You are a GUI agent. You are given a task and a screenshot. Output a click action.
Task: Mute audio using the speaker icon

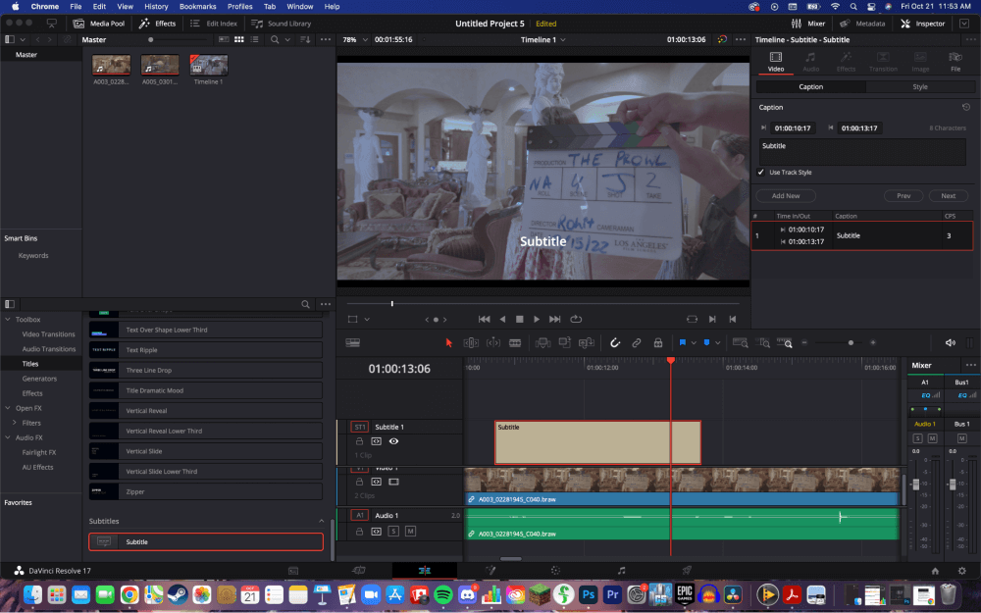(950, 342)
